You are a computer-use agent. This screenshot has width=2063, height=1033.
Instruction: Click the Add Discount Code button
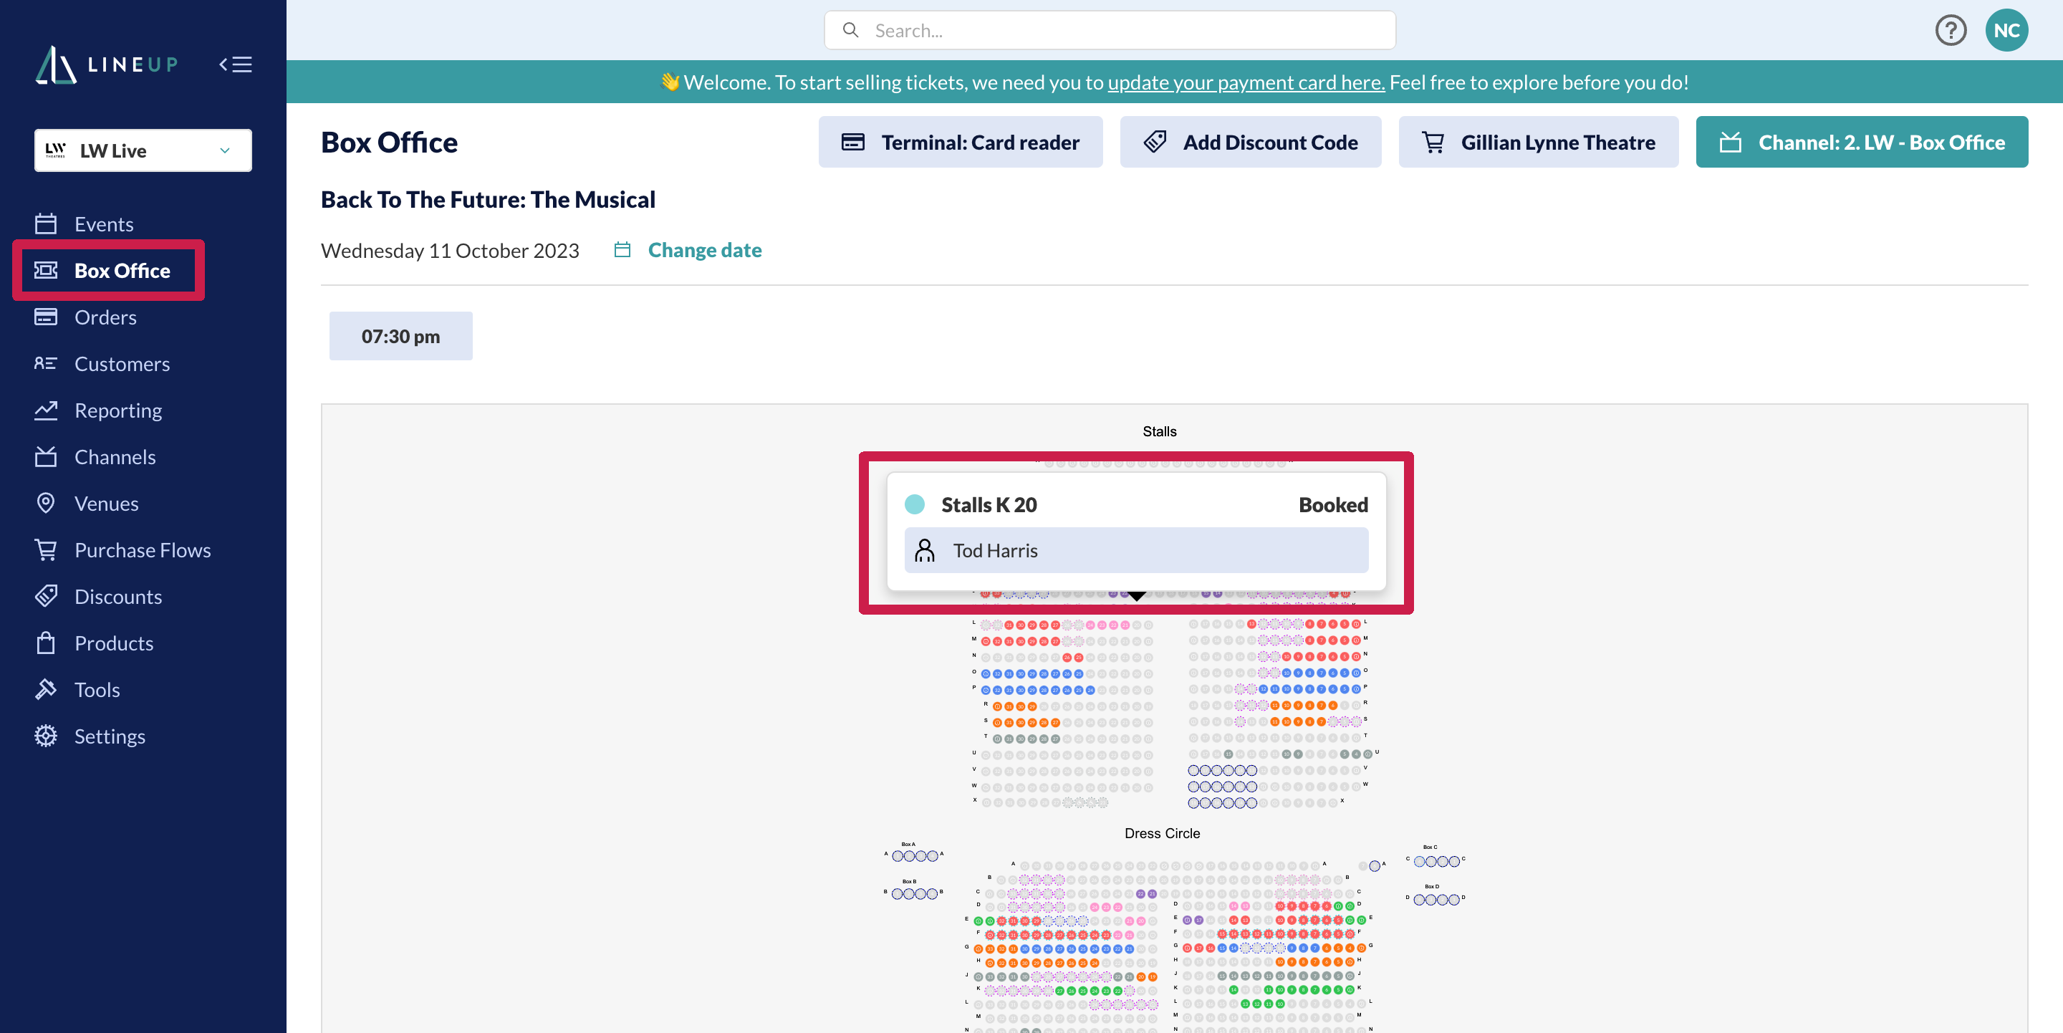point(1250,143)
